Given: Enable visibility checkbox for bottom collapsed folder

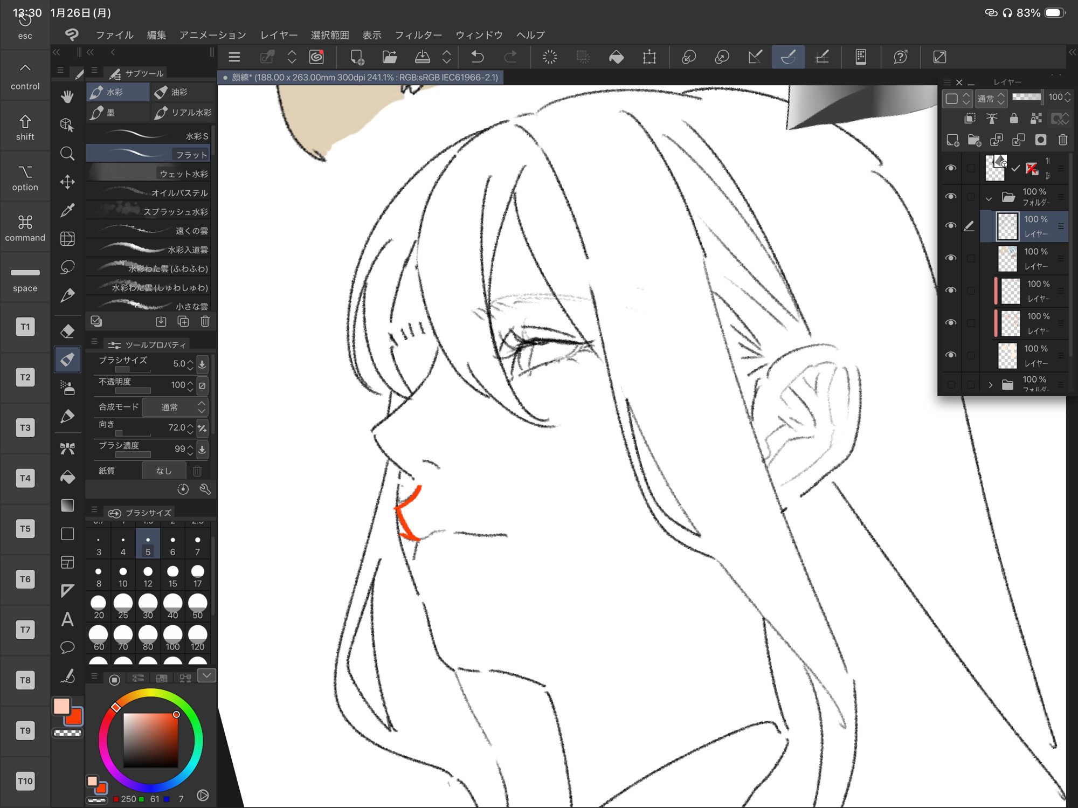Looking at the screenshot, I should tap(951, 384).
